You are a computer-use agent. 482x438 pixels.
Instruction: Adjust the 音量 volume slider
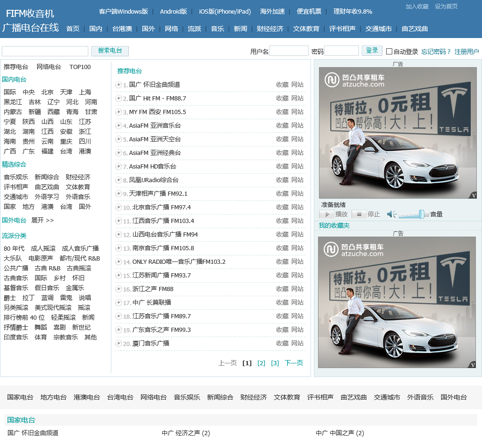pos(421,214)
